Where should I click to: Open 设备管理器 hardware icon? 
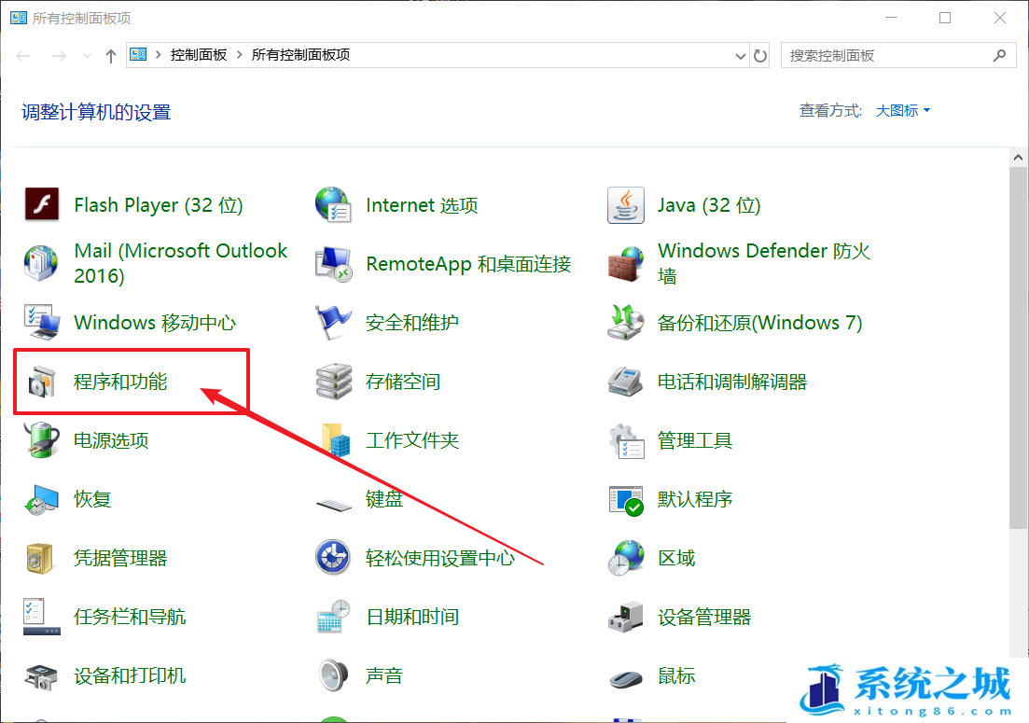pyautogui.click(x=625, y=617)
